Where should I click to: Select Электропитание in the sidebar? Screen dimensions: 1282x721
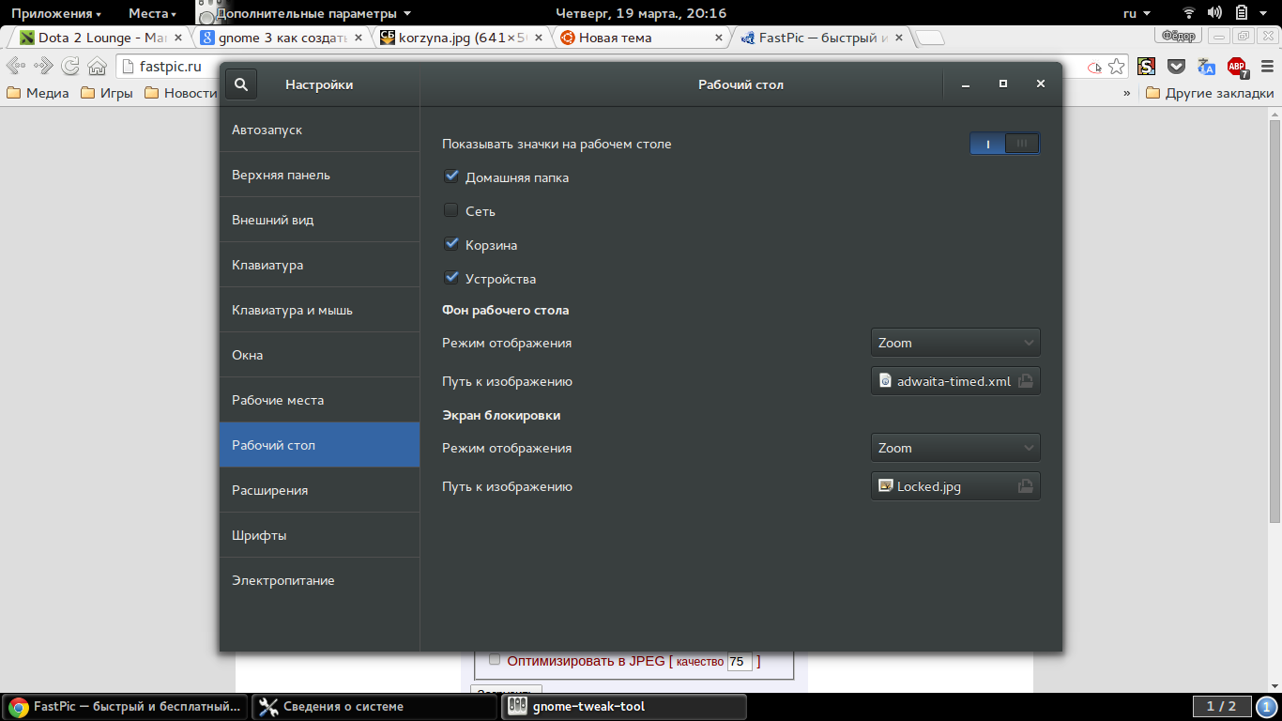[x=319, y=580]
